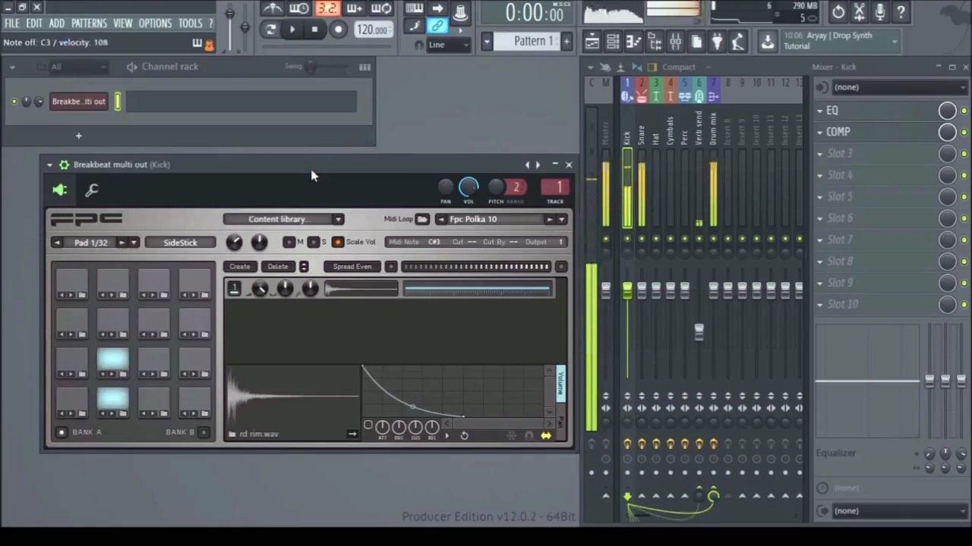This screenshot has height=546, width=972.
Task: Click the FPC gear icon in title
Action: (x=64, y=165)
